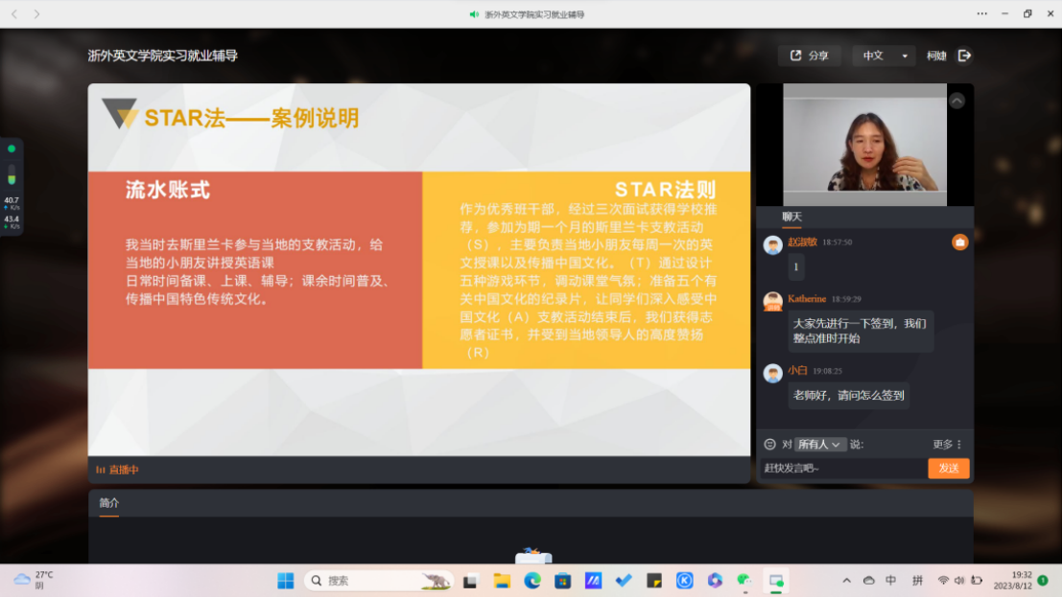Open the 更多 more options menu
The height and width of the screenshot is (598, 1063).
pyautogui.click(x=947, y=445)
